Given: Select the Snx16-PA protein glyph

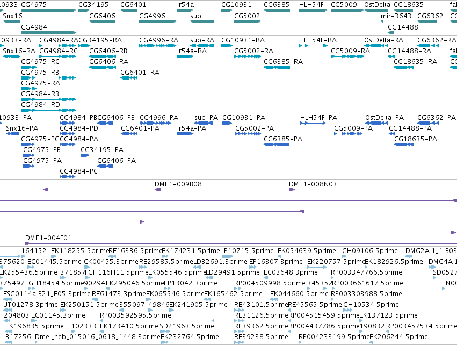Looking at the screenshot, I should pyautogui.click(x=12, y=134).
